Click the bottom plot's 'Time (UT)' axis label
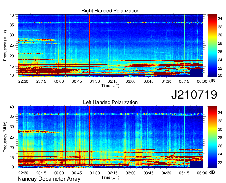226x183 pixels. point(110,177)
